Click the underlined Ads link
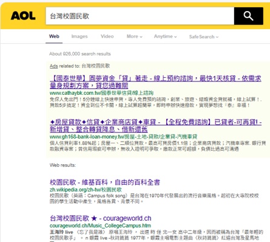The height and width of the screenshot is (242, 270). coord(54,66)
